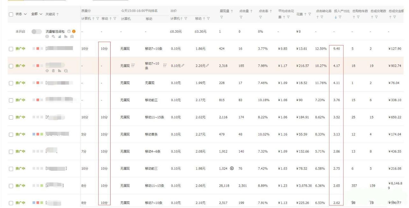Open the analytics chart icon in the highlighted row

pos(59,70)
